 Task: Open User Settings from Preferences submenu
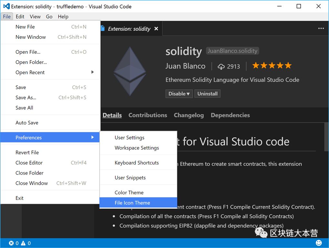pos(138,138)
